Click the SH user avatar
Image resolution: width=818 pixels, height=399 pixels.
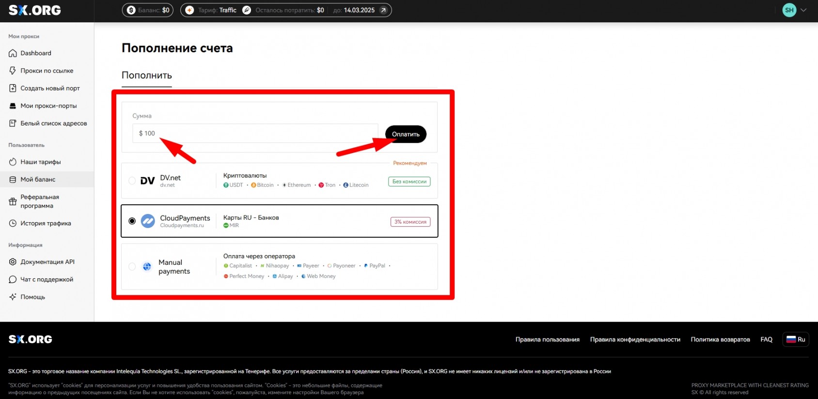point(789,10)
